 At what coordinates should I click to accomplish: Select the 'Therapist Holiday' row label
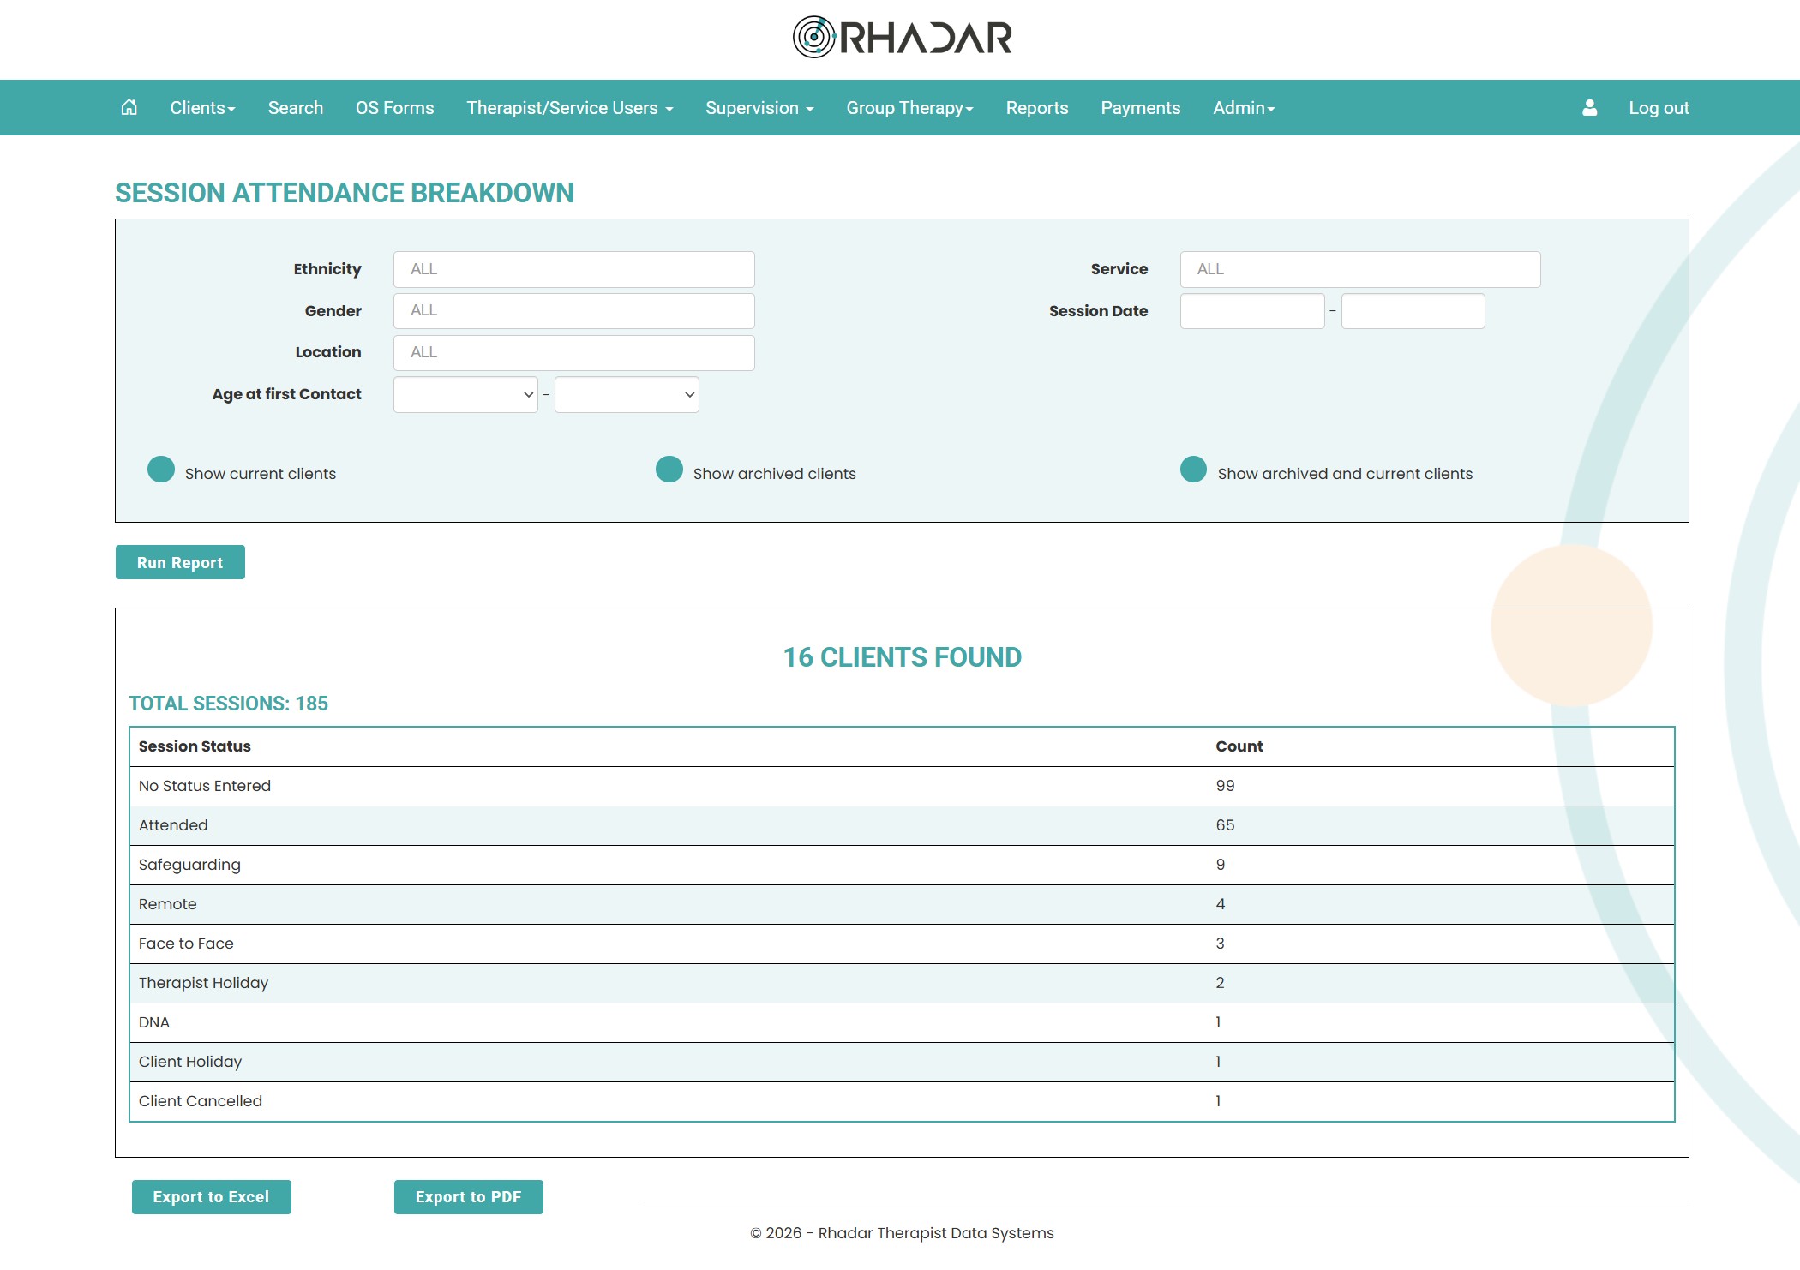click(x=204, y=983)
